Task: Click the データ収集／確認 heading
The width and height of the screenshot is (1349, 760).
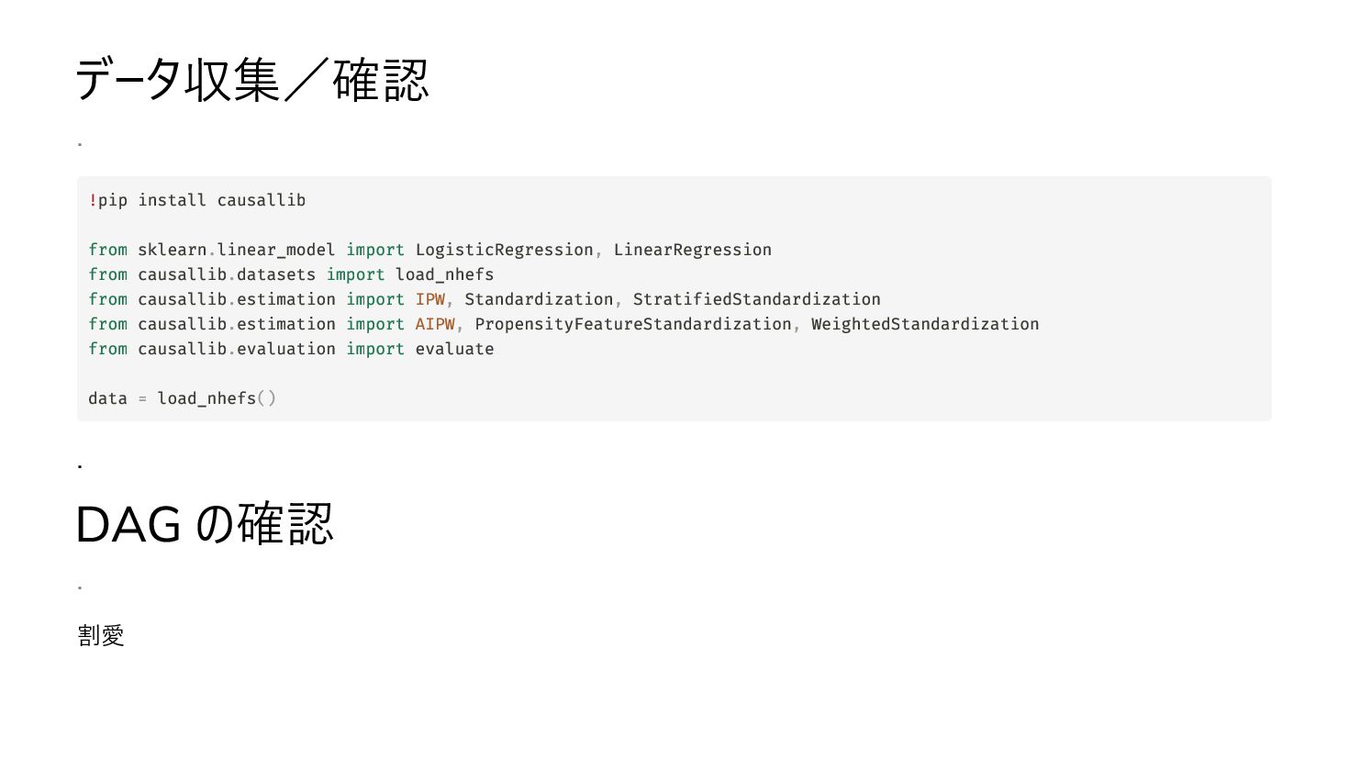Action: [x=251, y=80]
